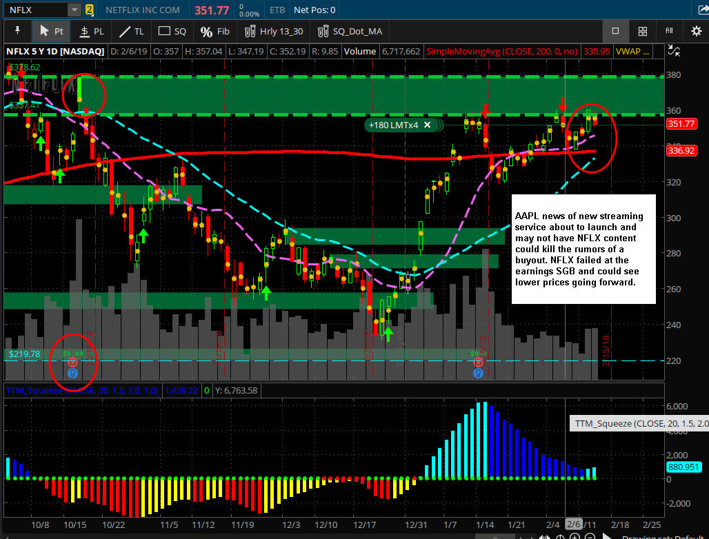This screenshot has width=709, height=539.
Task: Open chart settings gear icon
Action: (696, 31)
